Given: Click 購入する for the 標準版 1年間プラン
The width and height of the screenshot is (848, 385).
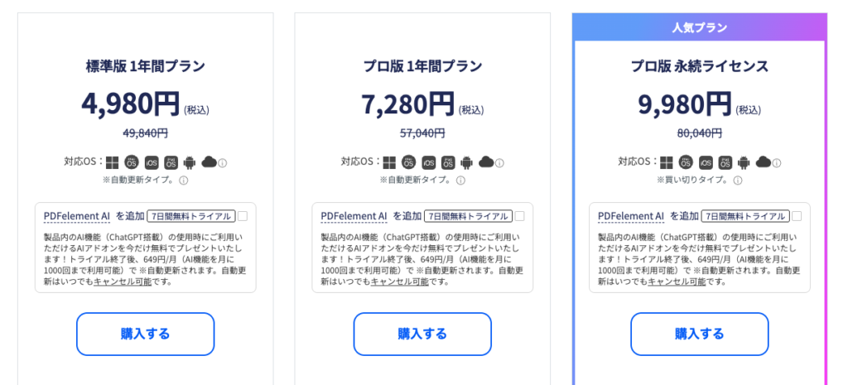Looking at the screenshot, I should tap(146, 334).
